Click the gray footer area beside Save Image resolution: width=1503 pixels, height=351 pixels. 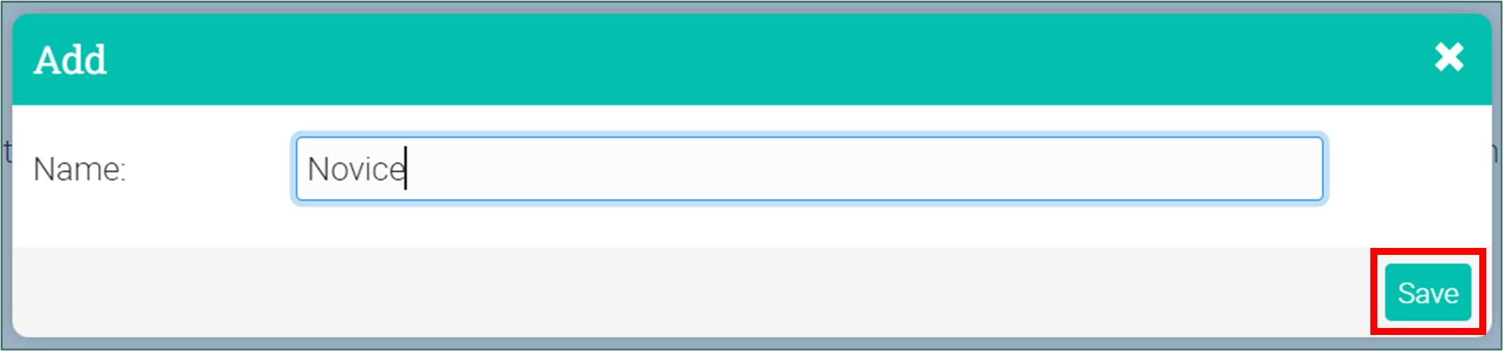[x=698, y=292]
